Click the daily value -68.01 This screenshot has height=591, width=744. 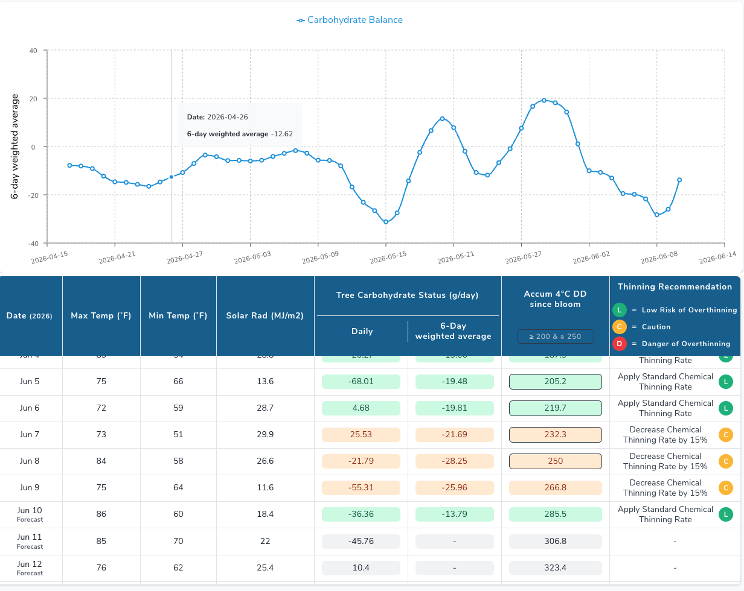pyautogui.click(x=361, y=382)
